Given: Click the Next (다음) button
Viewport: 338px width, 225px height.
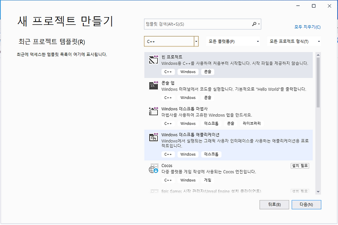Looking at the screenshot, I should pyautogui.click(x=306, y=205).
